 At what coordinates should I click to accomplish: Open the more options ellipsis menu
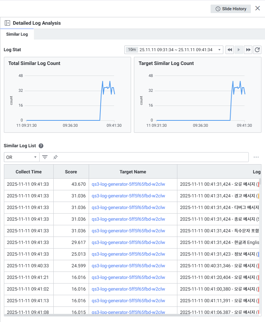pos(256,157)
